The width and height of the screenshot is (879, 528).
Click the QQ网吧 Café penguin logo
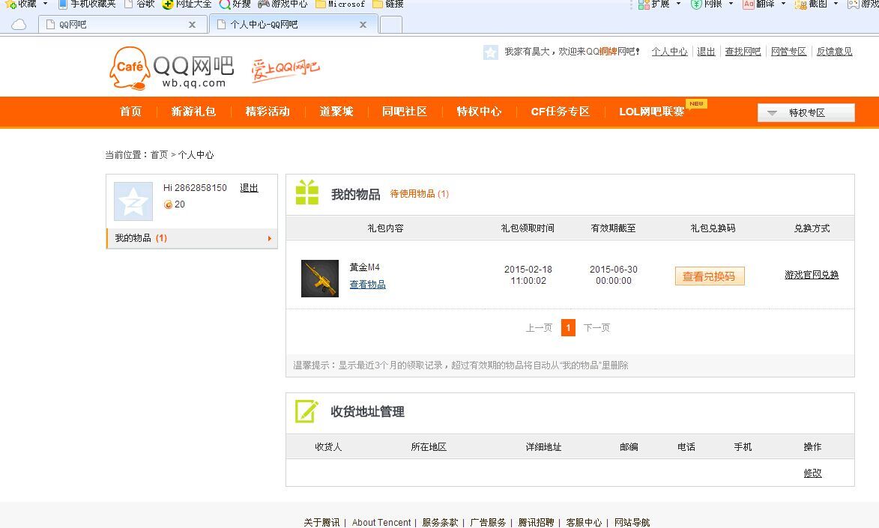pyautogui.click(x=130, y=68)
